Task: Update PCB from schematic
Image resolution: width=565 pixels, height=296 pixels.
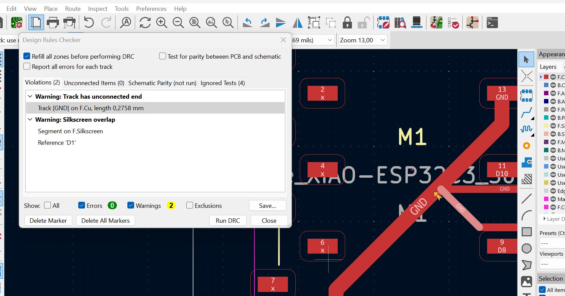Action: (x=436, y=23)
